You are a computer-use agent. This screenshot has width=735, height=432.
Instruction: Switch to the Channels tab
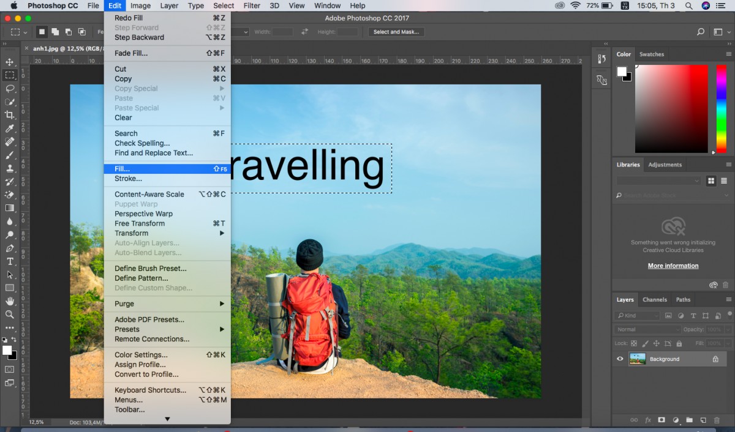coord(654,299)
